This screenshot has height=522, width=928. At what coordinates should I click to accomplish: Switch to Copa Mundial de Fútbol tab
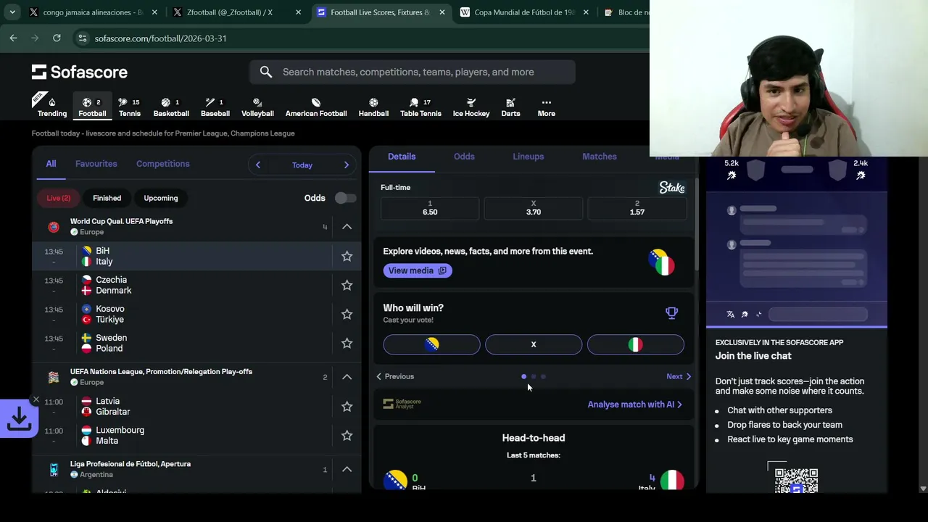point(523,12)
